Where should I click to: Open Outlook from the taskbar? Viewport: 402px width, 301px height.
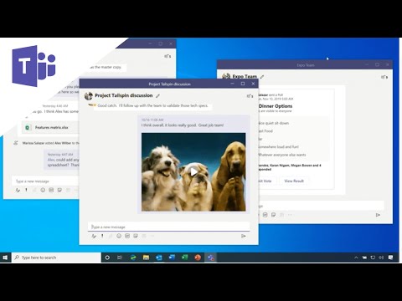[x=159, y=258]
